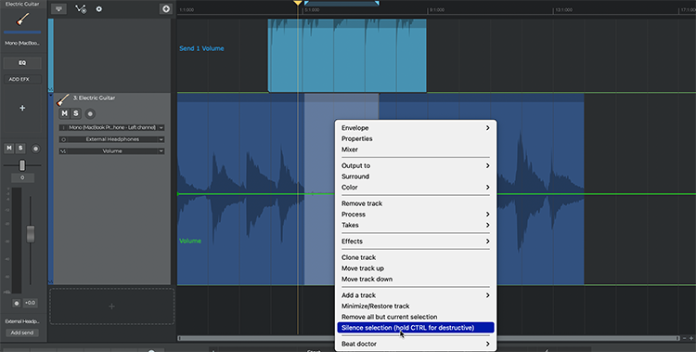Click the Mono (MacBoo... input label in mixer

pyautogui.click(x=22, y=43)
